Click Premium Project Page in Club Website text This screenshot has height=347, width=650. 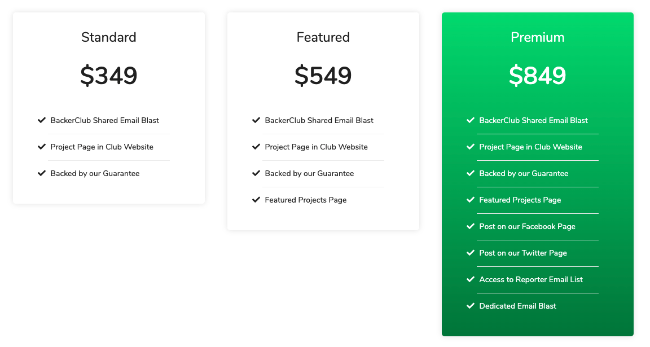pos(530,147)
